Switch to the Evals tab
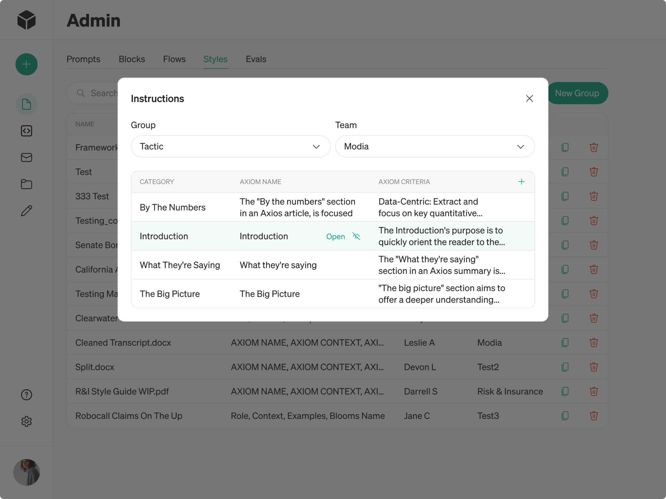 pos(256,59)
